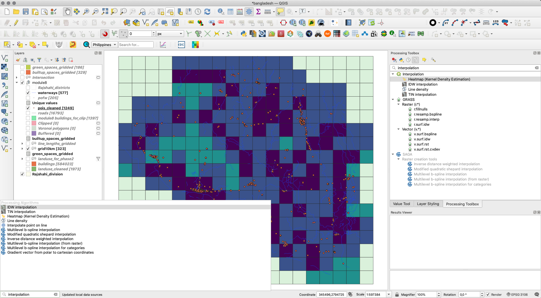Open layer styling with the paintbrush icon
Viewport: 541px width, 298px height.
pos(18,60)
